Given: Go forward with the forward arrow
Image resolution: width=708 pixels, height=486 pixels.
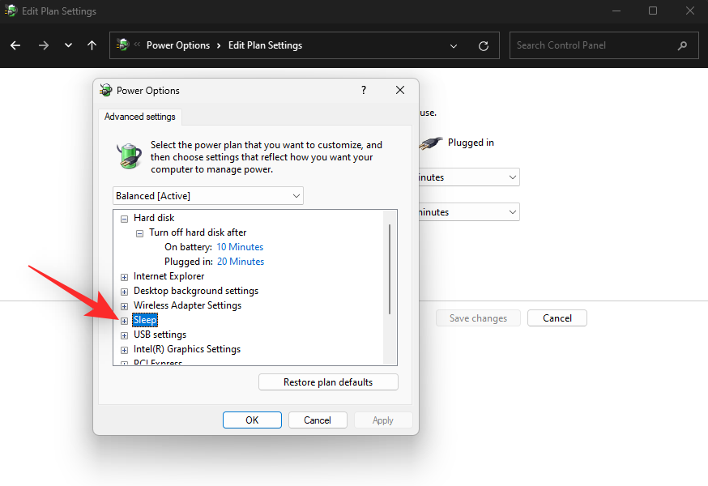Looking at the screenshot, I should [44, 45].
